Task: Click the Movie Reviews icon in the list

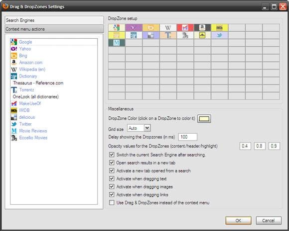Action: [14, 131]
